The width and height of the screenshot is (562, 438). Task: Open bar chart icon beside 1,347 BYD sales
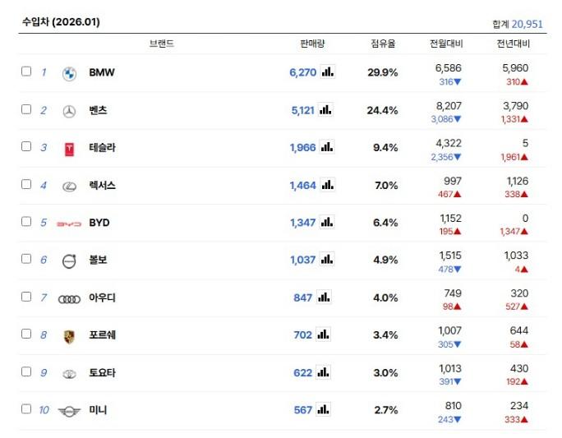click(327, 222)
